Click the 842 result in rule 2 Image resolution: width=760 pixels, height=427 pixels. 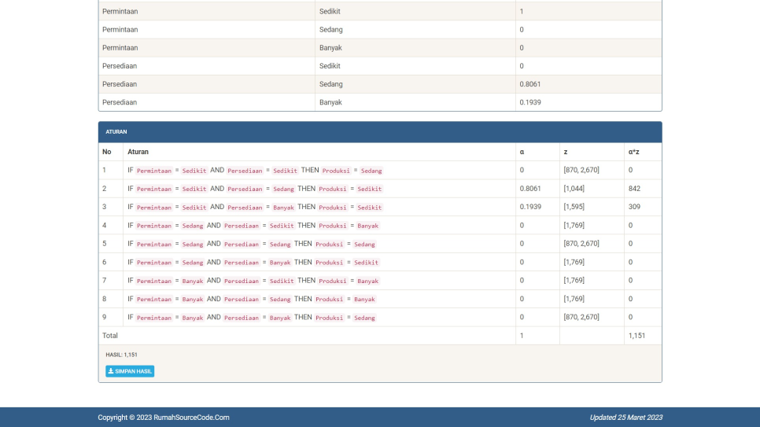634,189
